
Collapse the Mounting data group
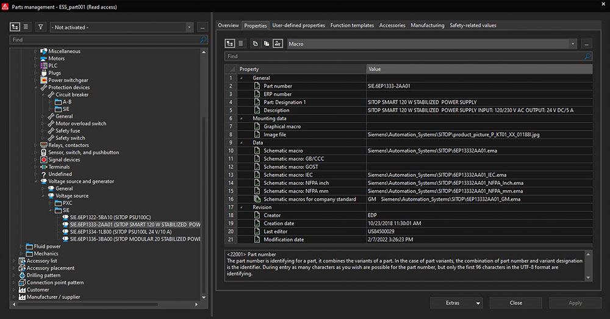coord(241,119)
